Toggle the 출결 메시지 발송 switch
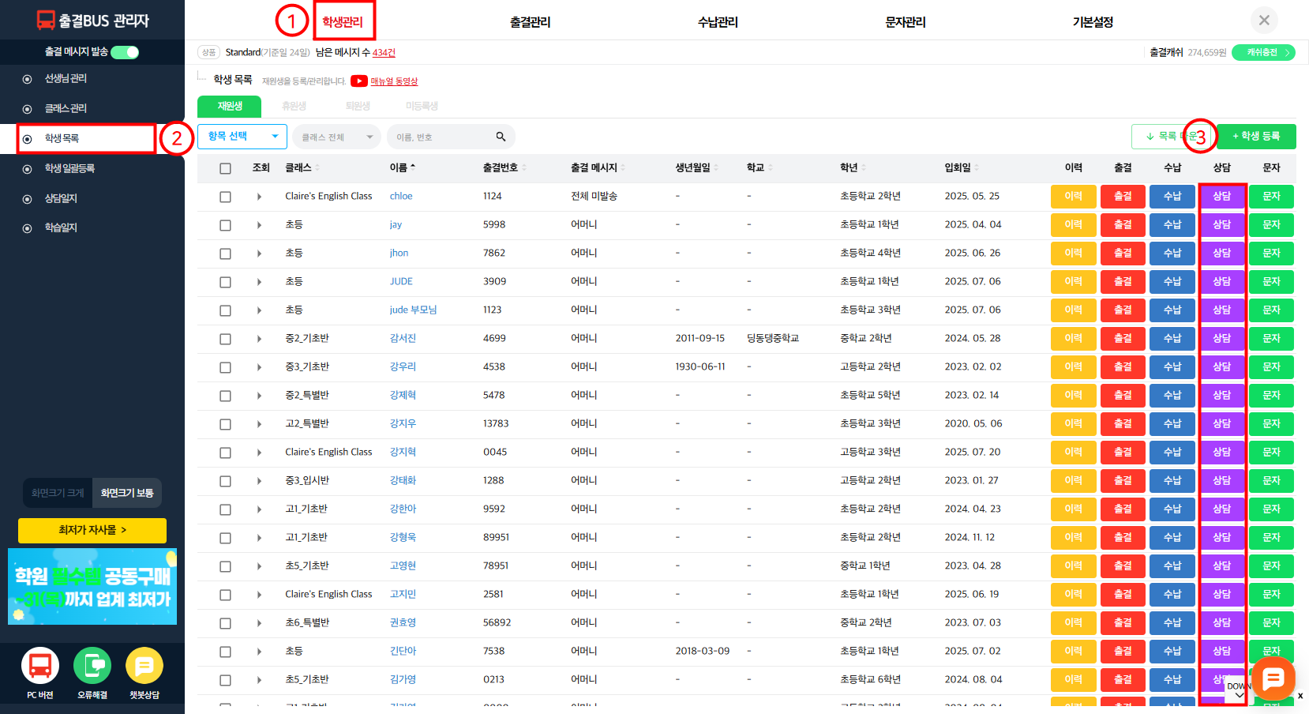1309x714 pixels. [x=125, y=52]
